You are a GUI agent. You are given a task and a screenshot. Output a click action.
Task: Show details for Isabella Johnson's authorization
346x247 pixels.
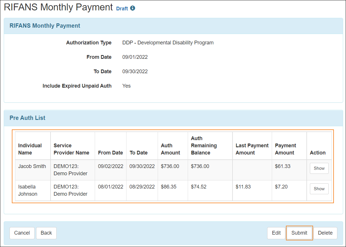coord(319,188)
